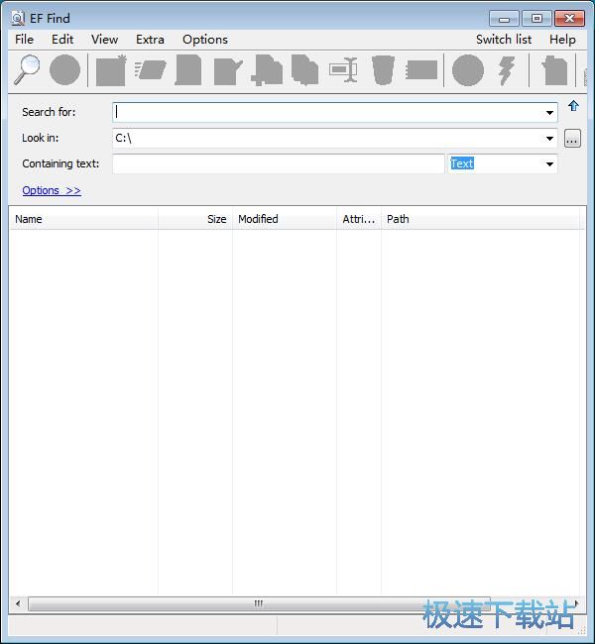Click the 'Search for:' label

click(49, 112)
